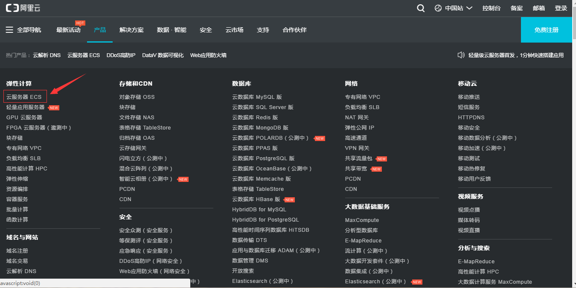The image size is (576, 288).
Task: Open 高性能计算 HPC under 弹性计算
Action: [x=27, y=169]
